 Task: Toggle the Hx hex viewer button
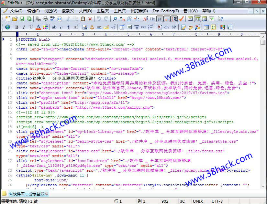click(152, 19)
